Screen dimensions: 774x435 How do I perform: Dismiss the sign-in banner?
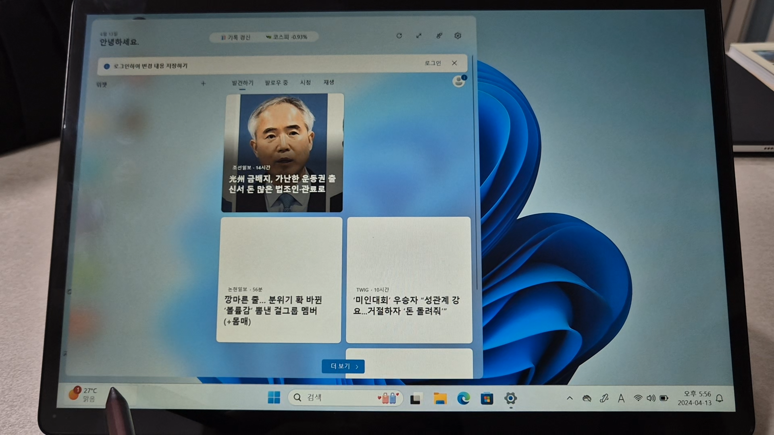(x=454, y=63)
